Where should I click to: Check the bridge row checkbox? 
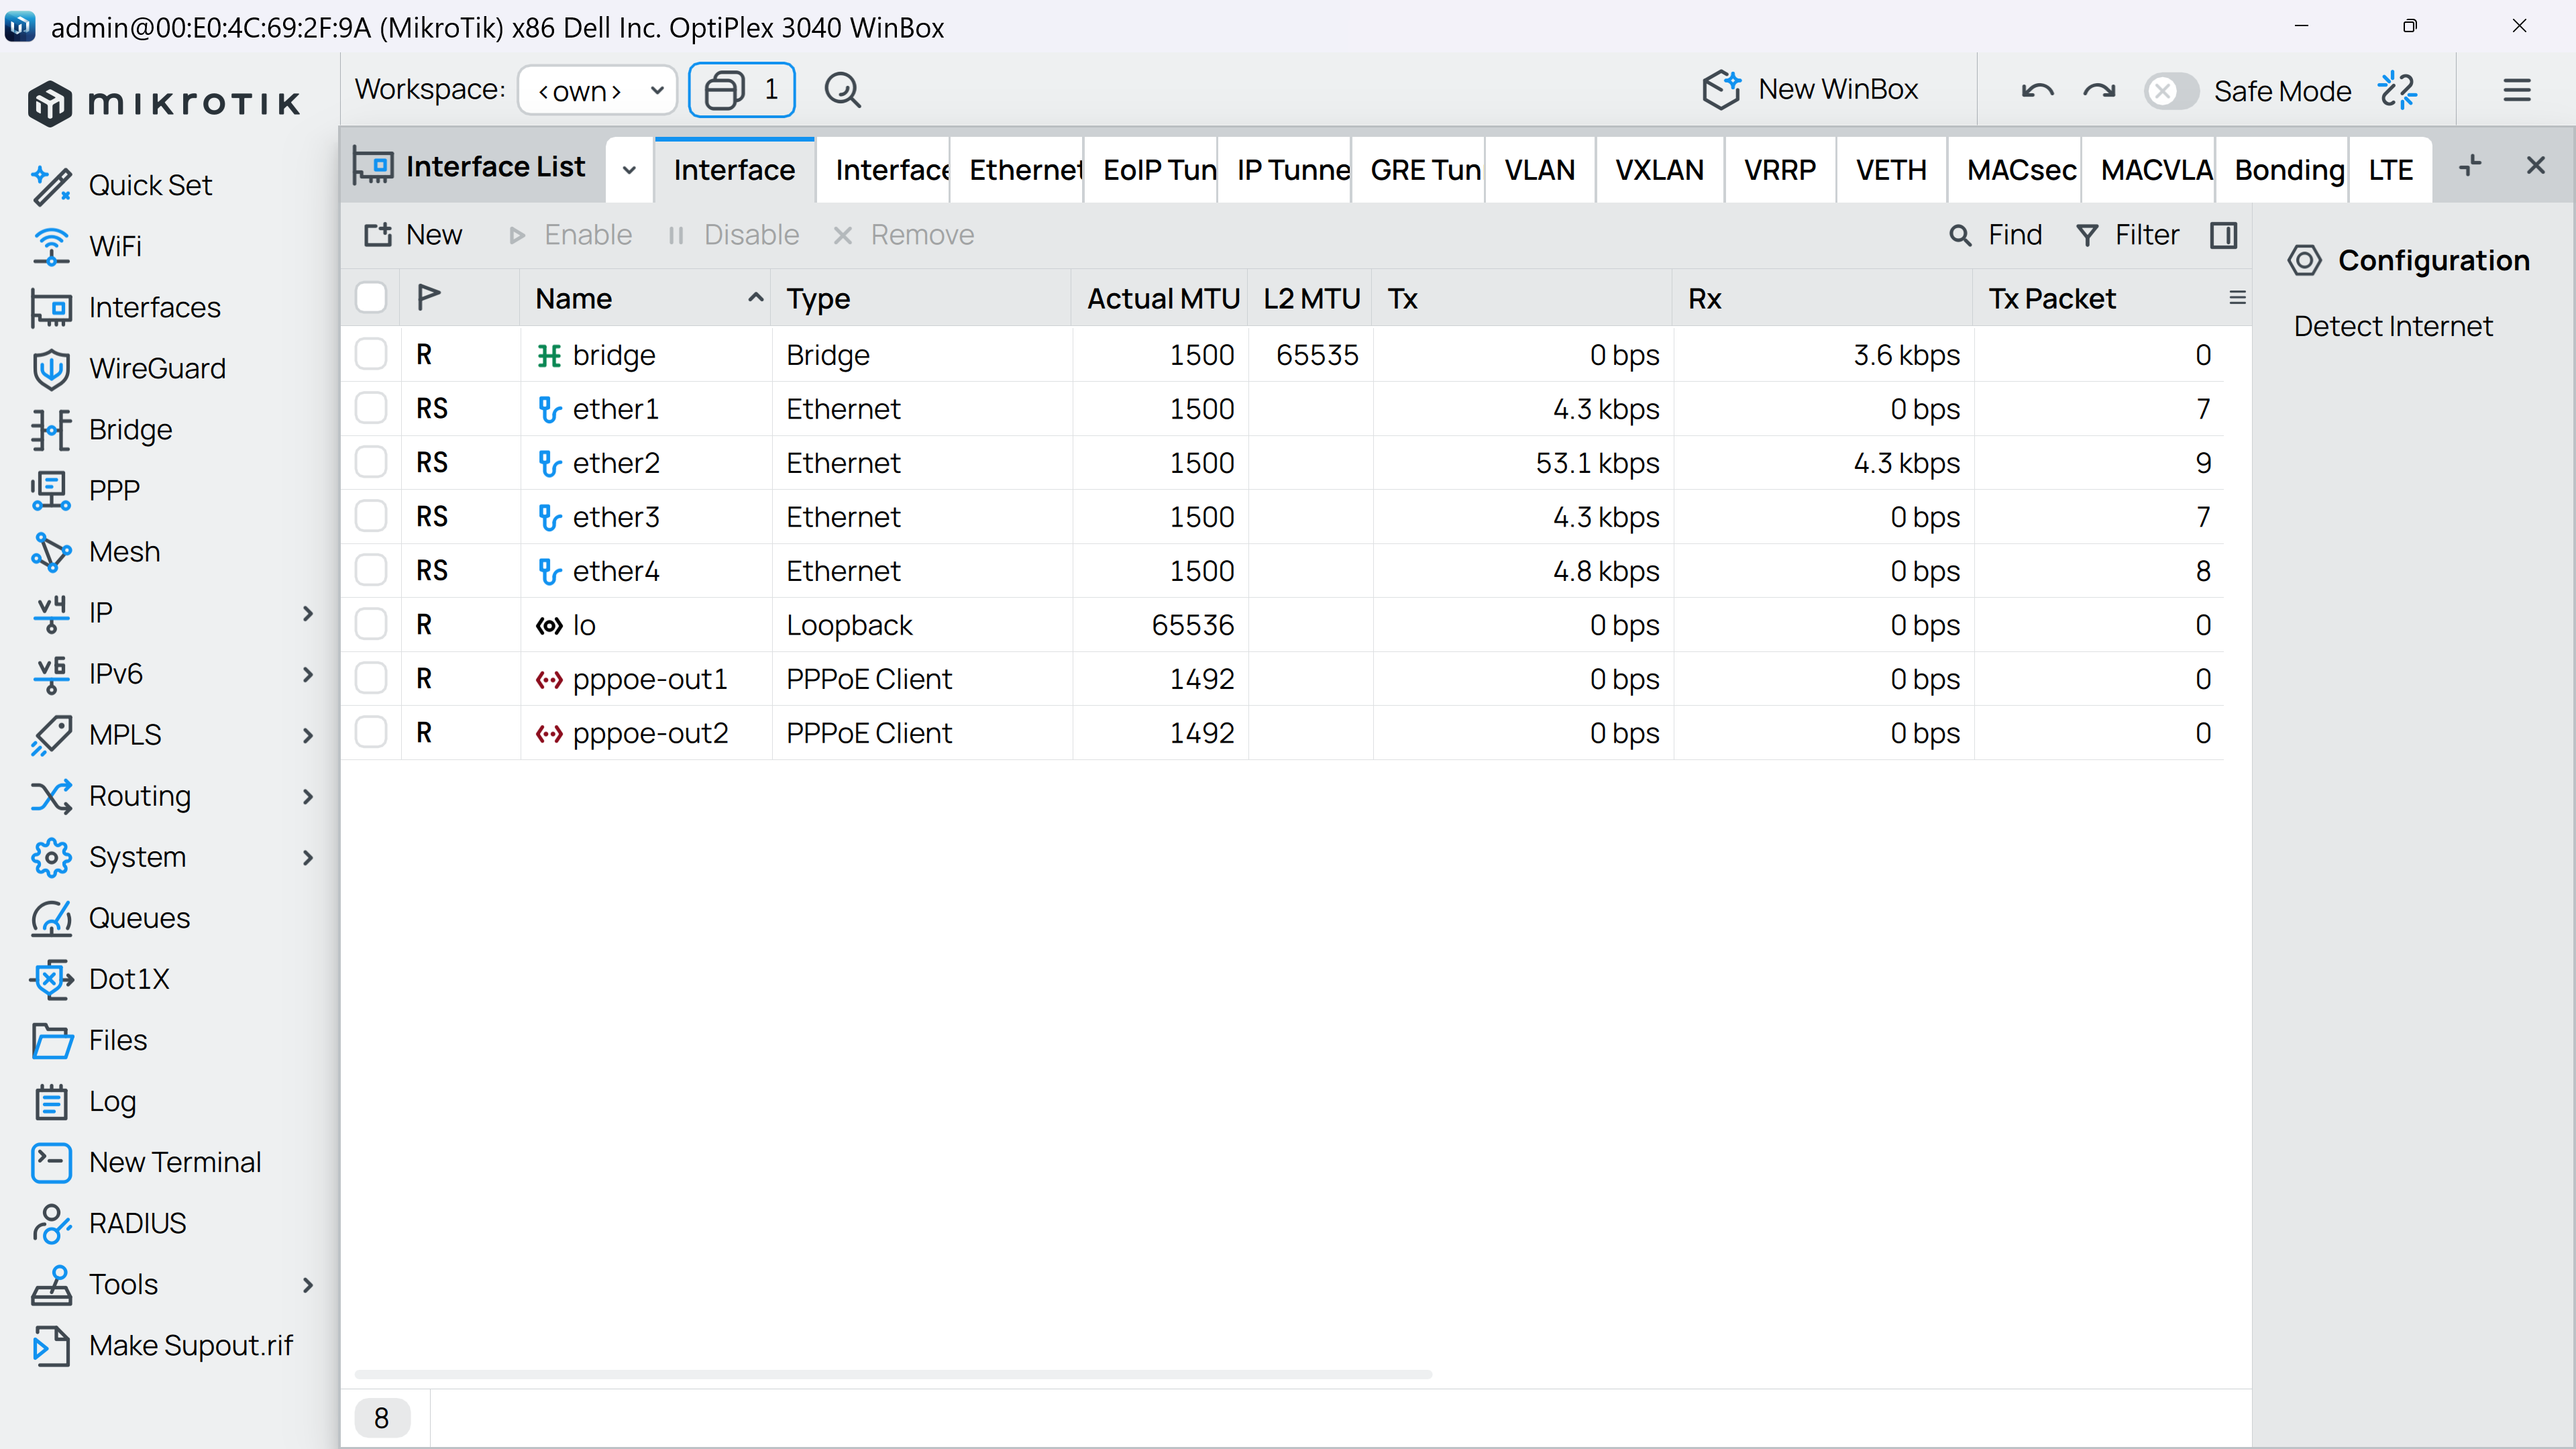(x=371, y=354)
